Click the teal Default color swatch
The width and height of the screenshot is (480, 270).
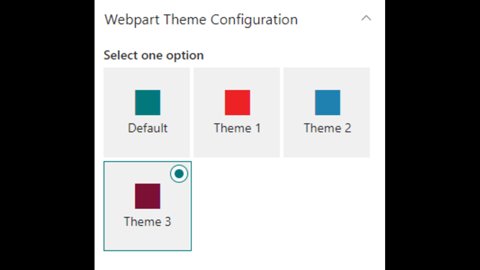(148, 103)
